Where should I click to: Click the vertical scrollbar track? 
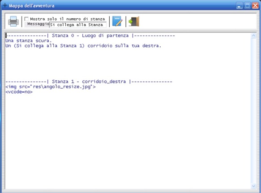[x=253, y=111]
